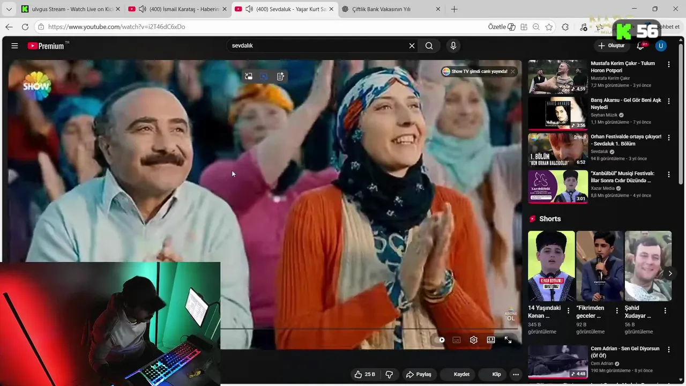Viewport: 686px width, 386px height.
Task: Enter full screen on the video player
Action: [508, 339]
